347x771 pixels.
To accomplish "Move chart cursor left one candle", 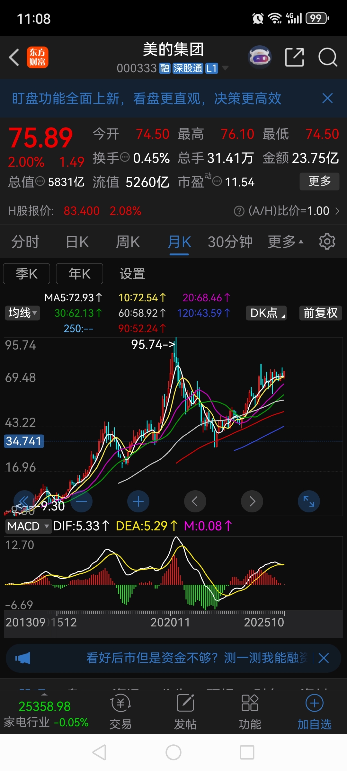I will point(195,501).
